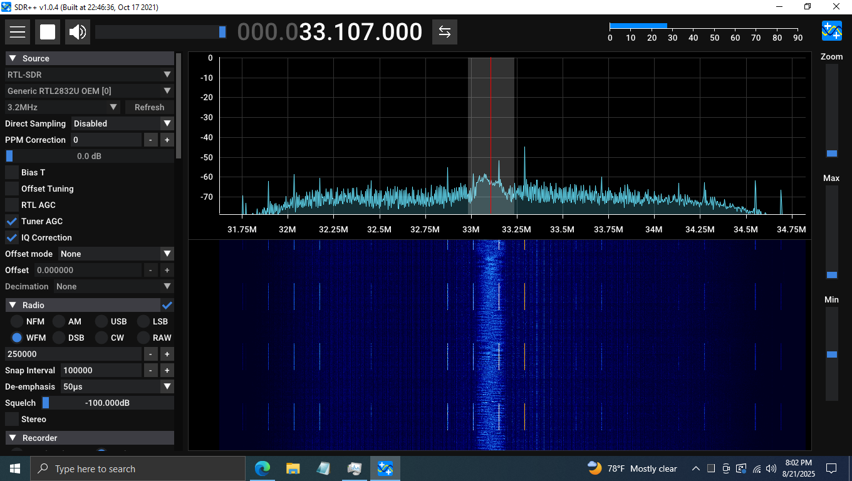The image size is (852, 481).
Task: Open the hamburger menu
Action: (18, 32)
